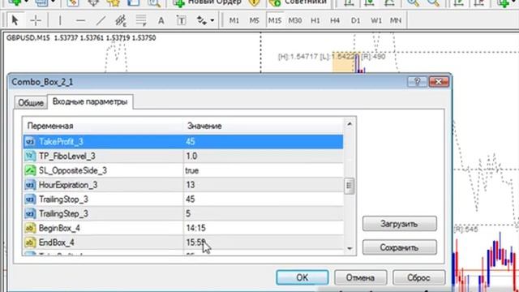Select the text "A" tool
The height and width of the screenshot is (292, 519).
[161, 20]
